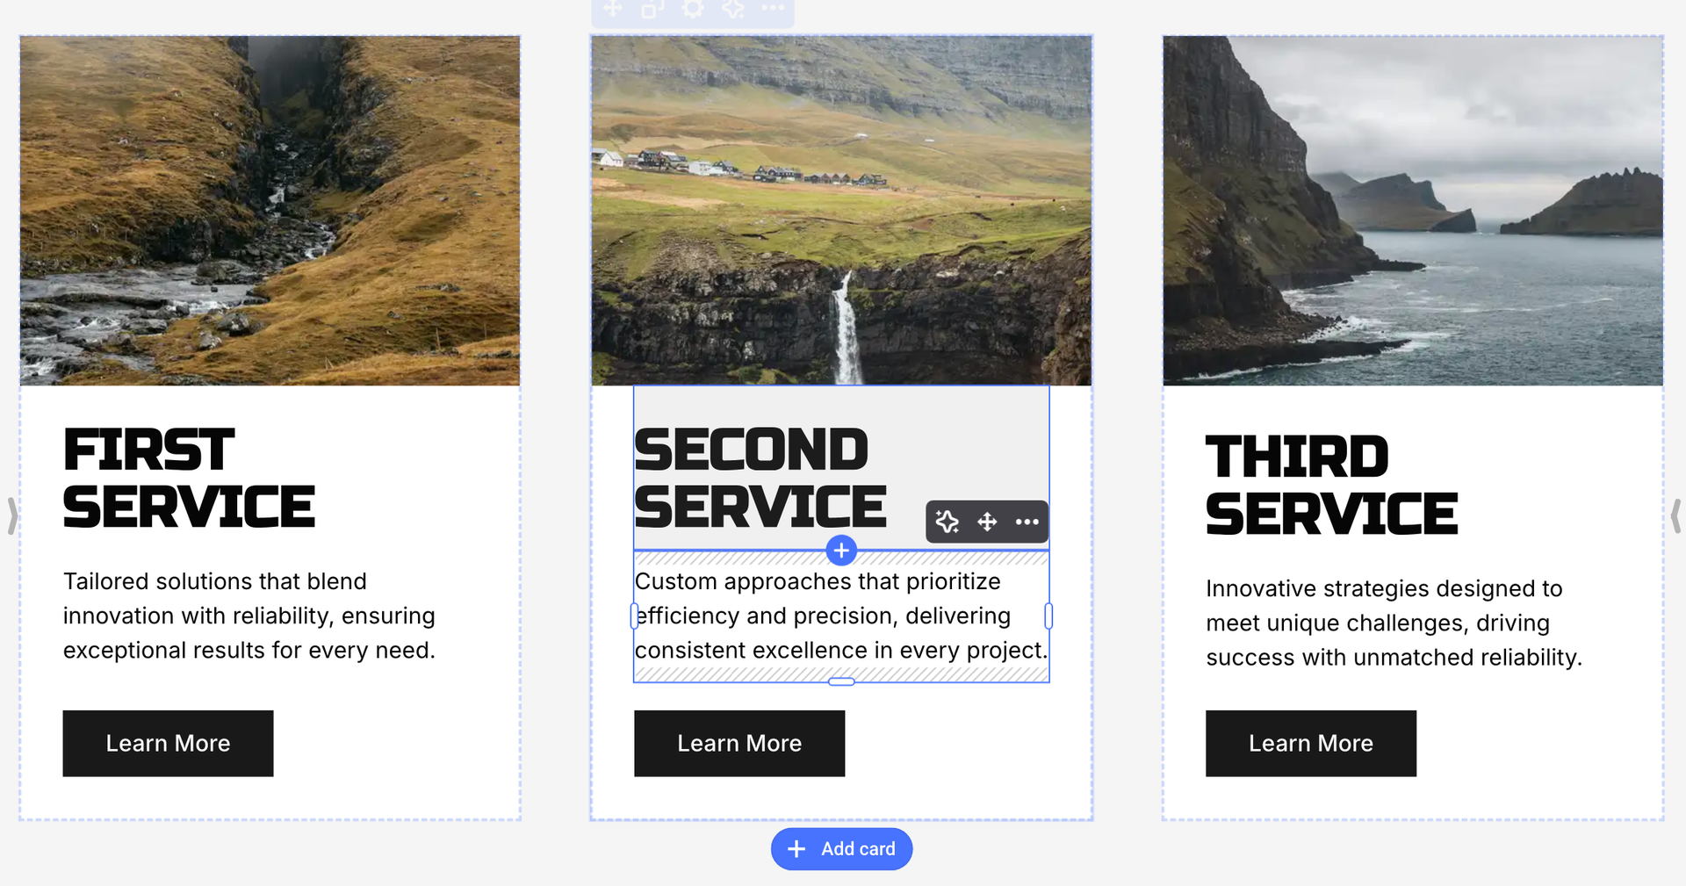Open faded three-dots menu in card toolbar

[773, 8]
